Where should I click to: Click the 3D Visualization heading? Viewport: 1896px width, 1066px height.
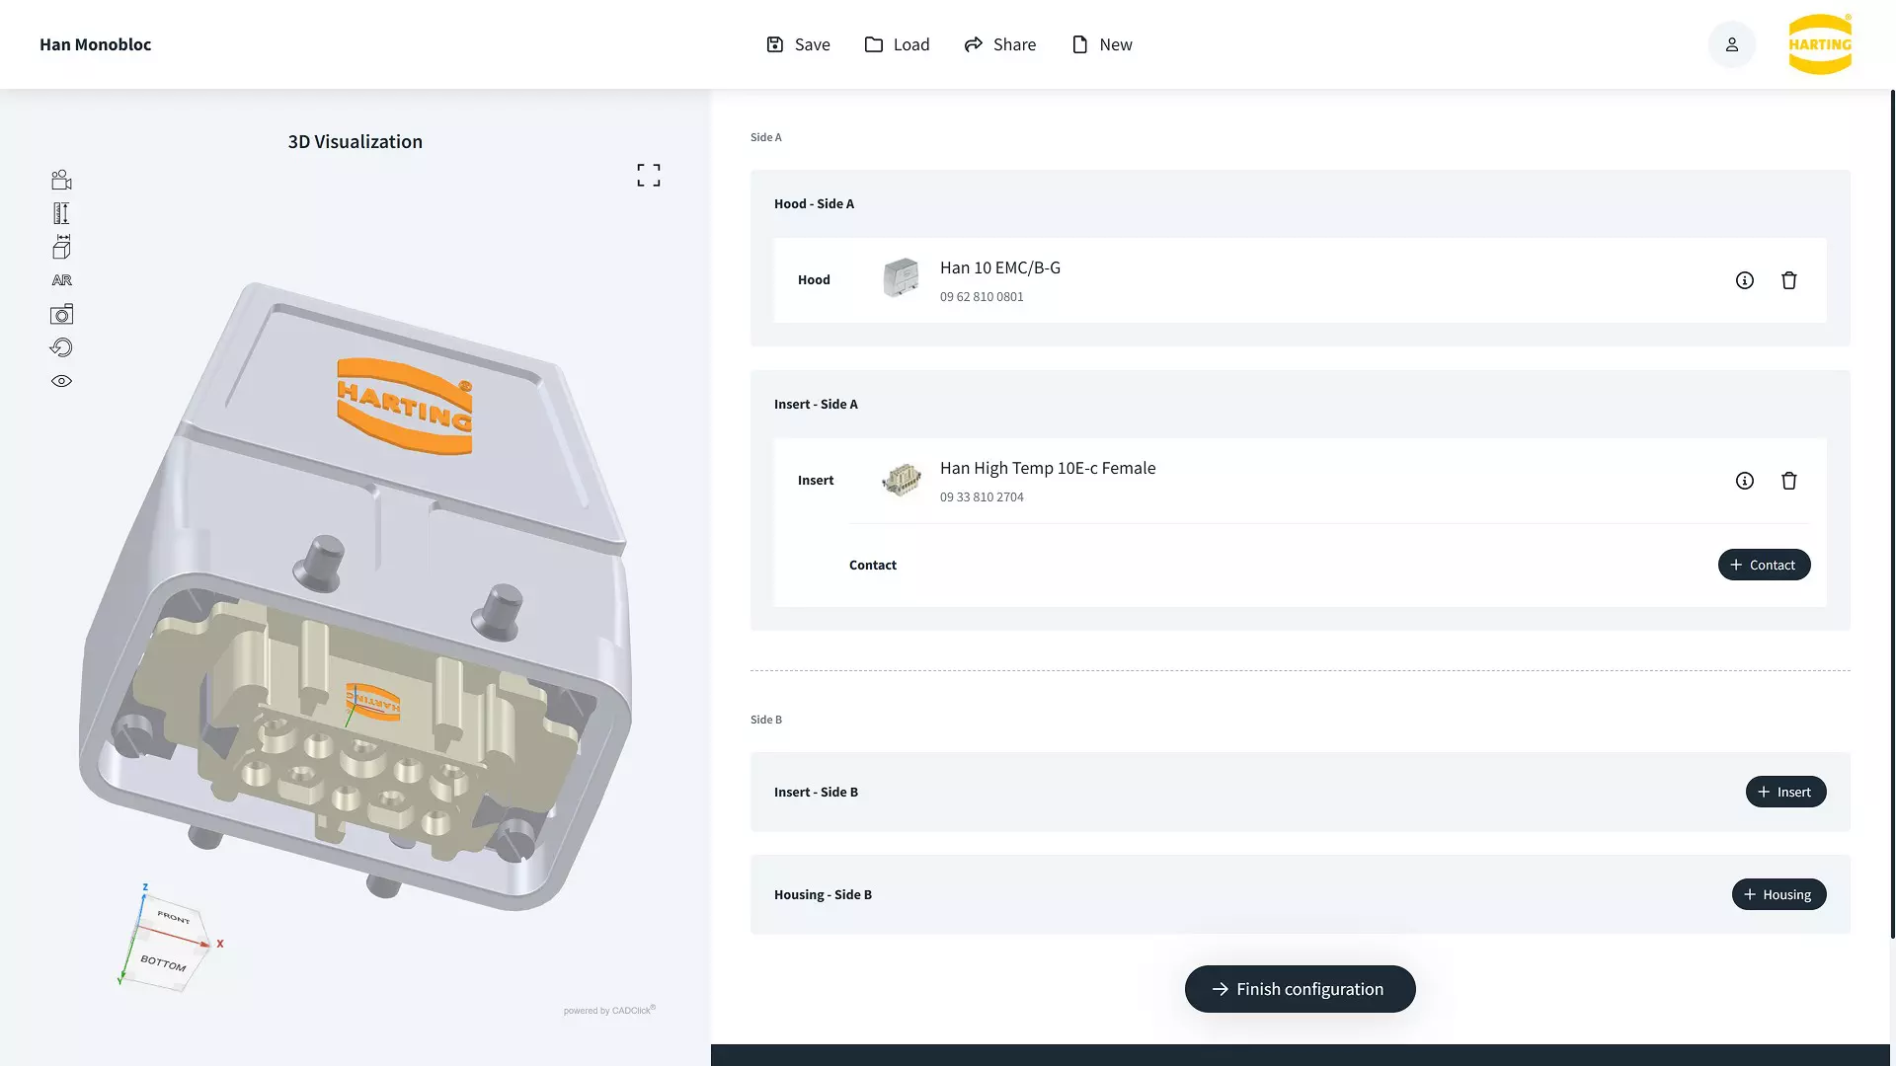point(355,141)
